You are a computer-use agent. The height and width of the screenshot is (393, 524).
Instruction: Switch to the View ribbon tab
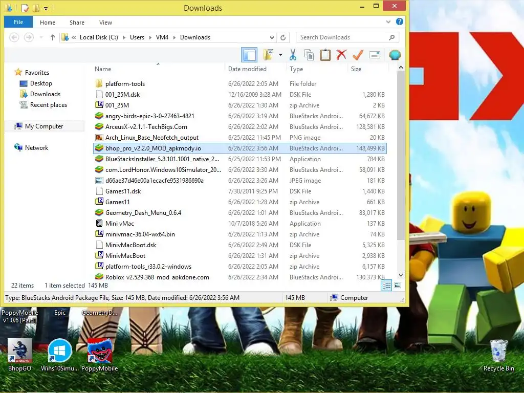(x=105, y=23)
